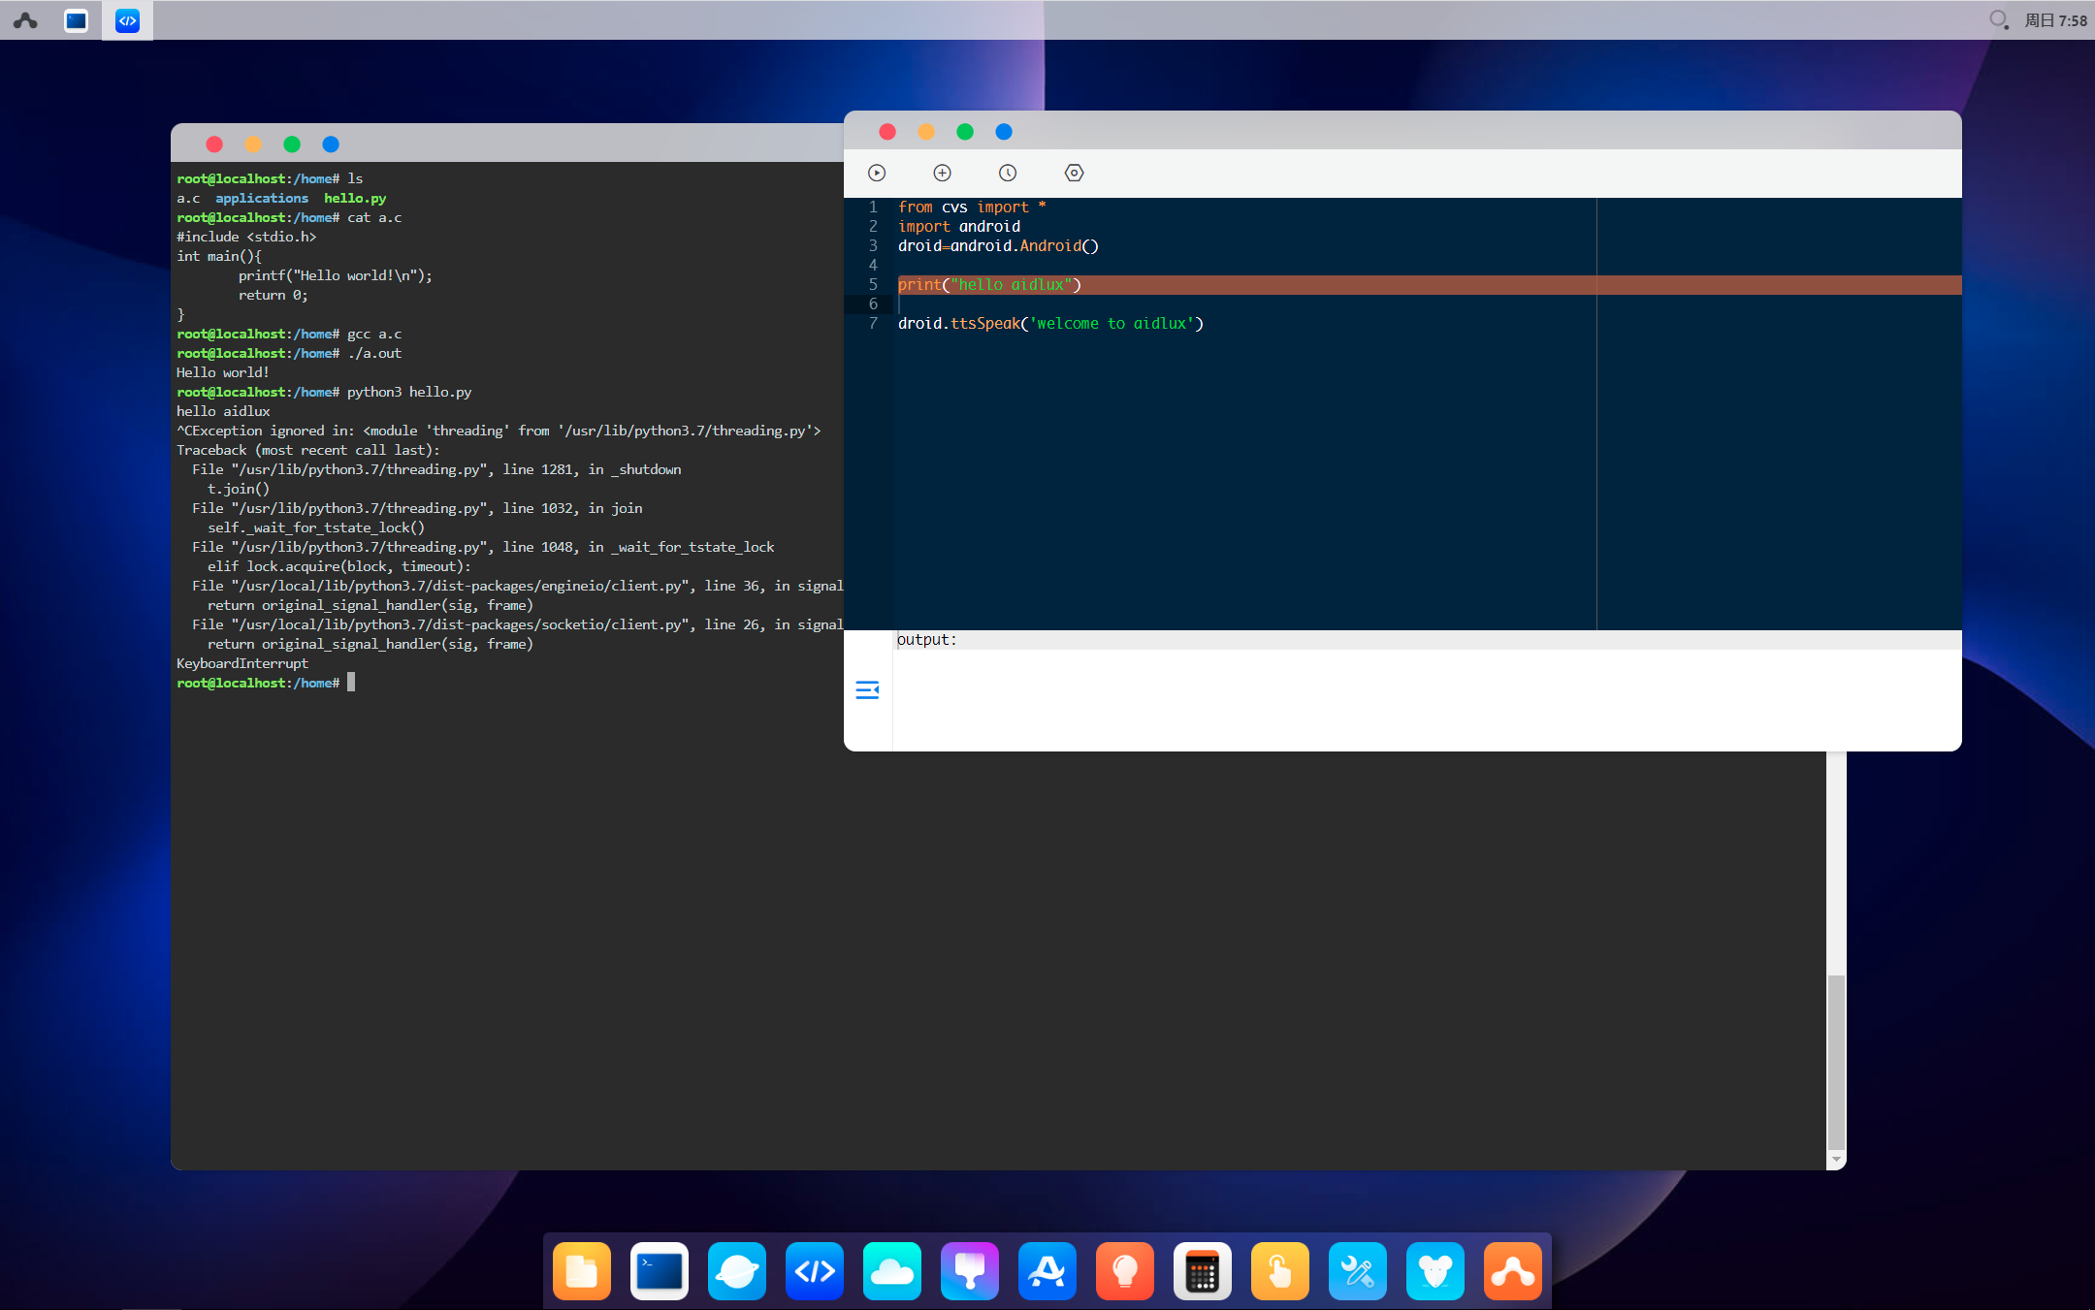
Task: Open the cloud app in dock
Action: [x=892, y=1270]
